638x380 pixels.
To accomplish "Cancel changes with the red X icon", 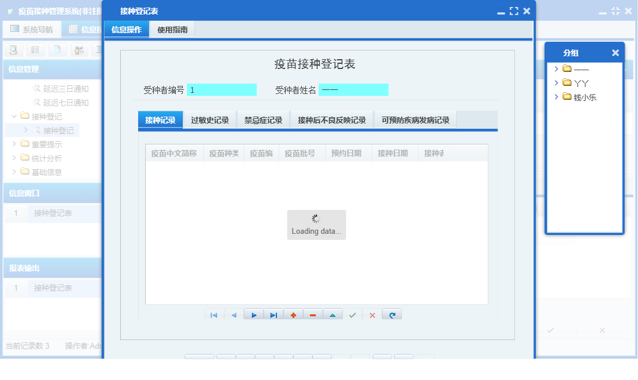I will tap(372, 314).
